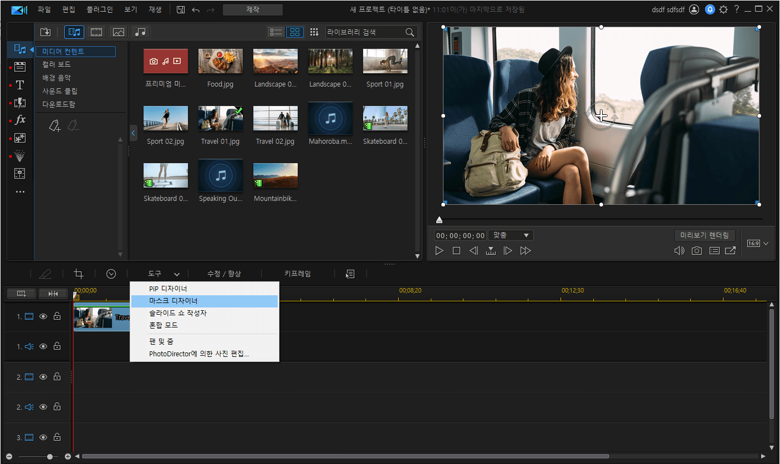Hide video track 1 with eye icon
Viewport: 780px width, 464px height.
click(x=43, y=316)
